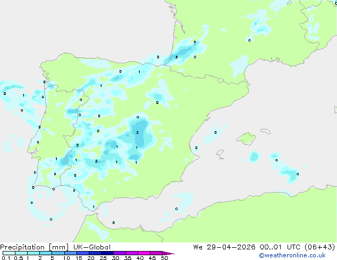Image resolution: width=337 pixels, height=260 pixels.
Task: Click legend label '45'
Action: pyautogui.click(x=152, y=258)
